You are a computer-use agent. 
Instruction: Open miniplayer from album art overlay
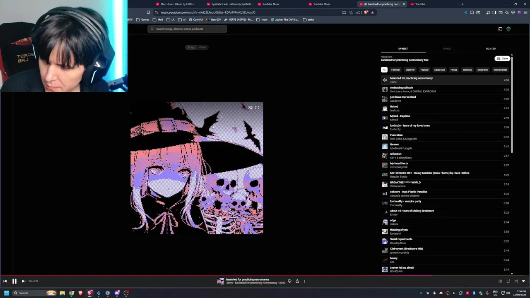(250, 108)
